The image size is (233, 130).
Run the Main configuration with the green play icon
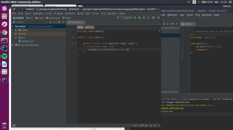(135, 18)
